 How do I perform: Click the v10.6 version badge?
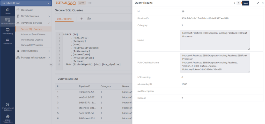82,3
